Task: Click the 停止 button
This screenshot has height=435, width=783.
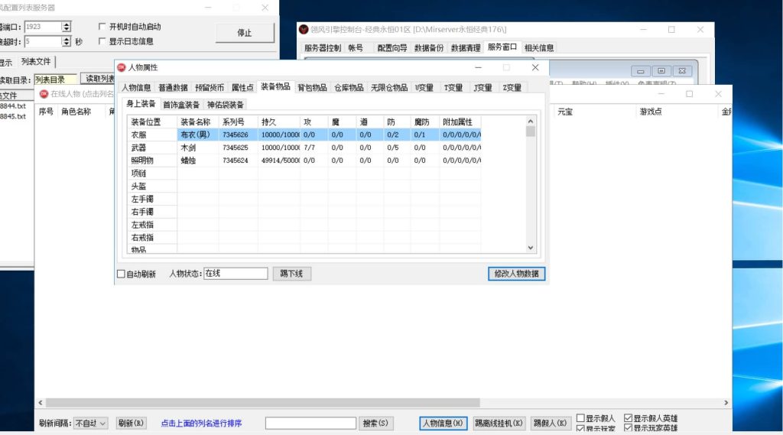Action: pos(245,33)
